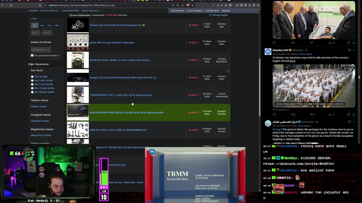
Task: Go to Oyunculara Özel in the breadcrumb
Action: pos(70,11)
